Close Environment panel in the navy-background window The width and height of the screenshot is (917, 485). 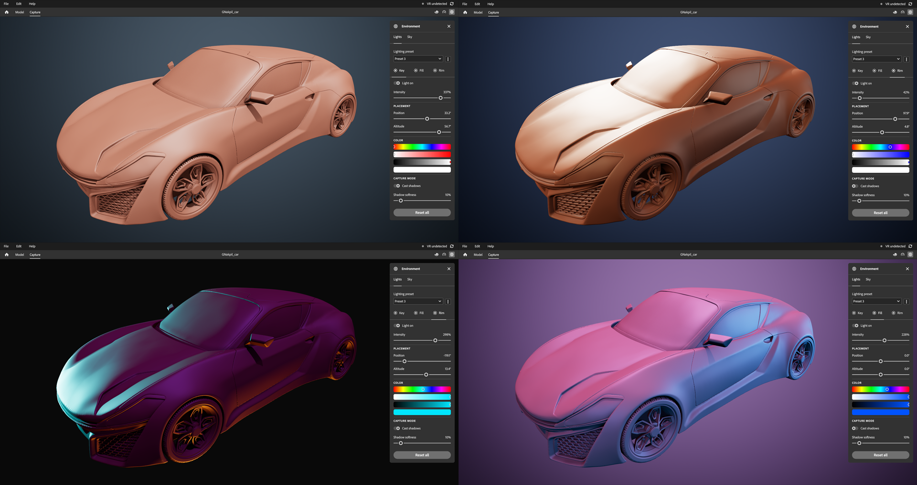click(907, 27)
